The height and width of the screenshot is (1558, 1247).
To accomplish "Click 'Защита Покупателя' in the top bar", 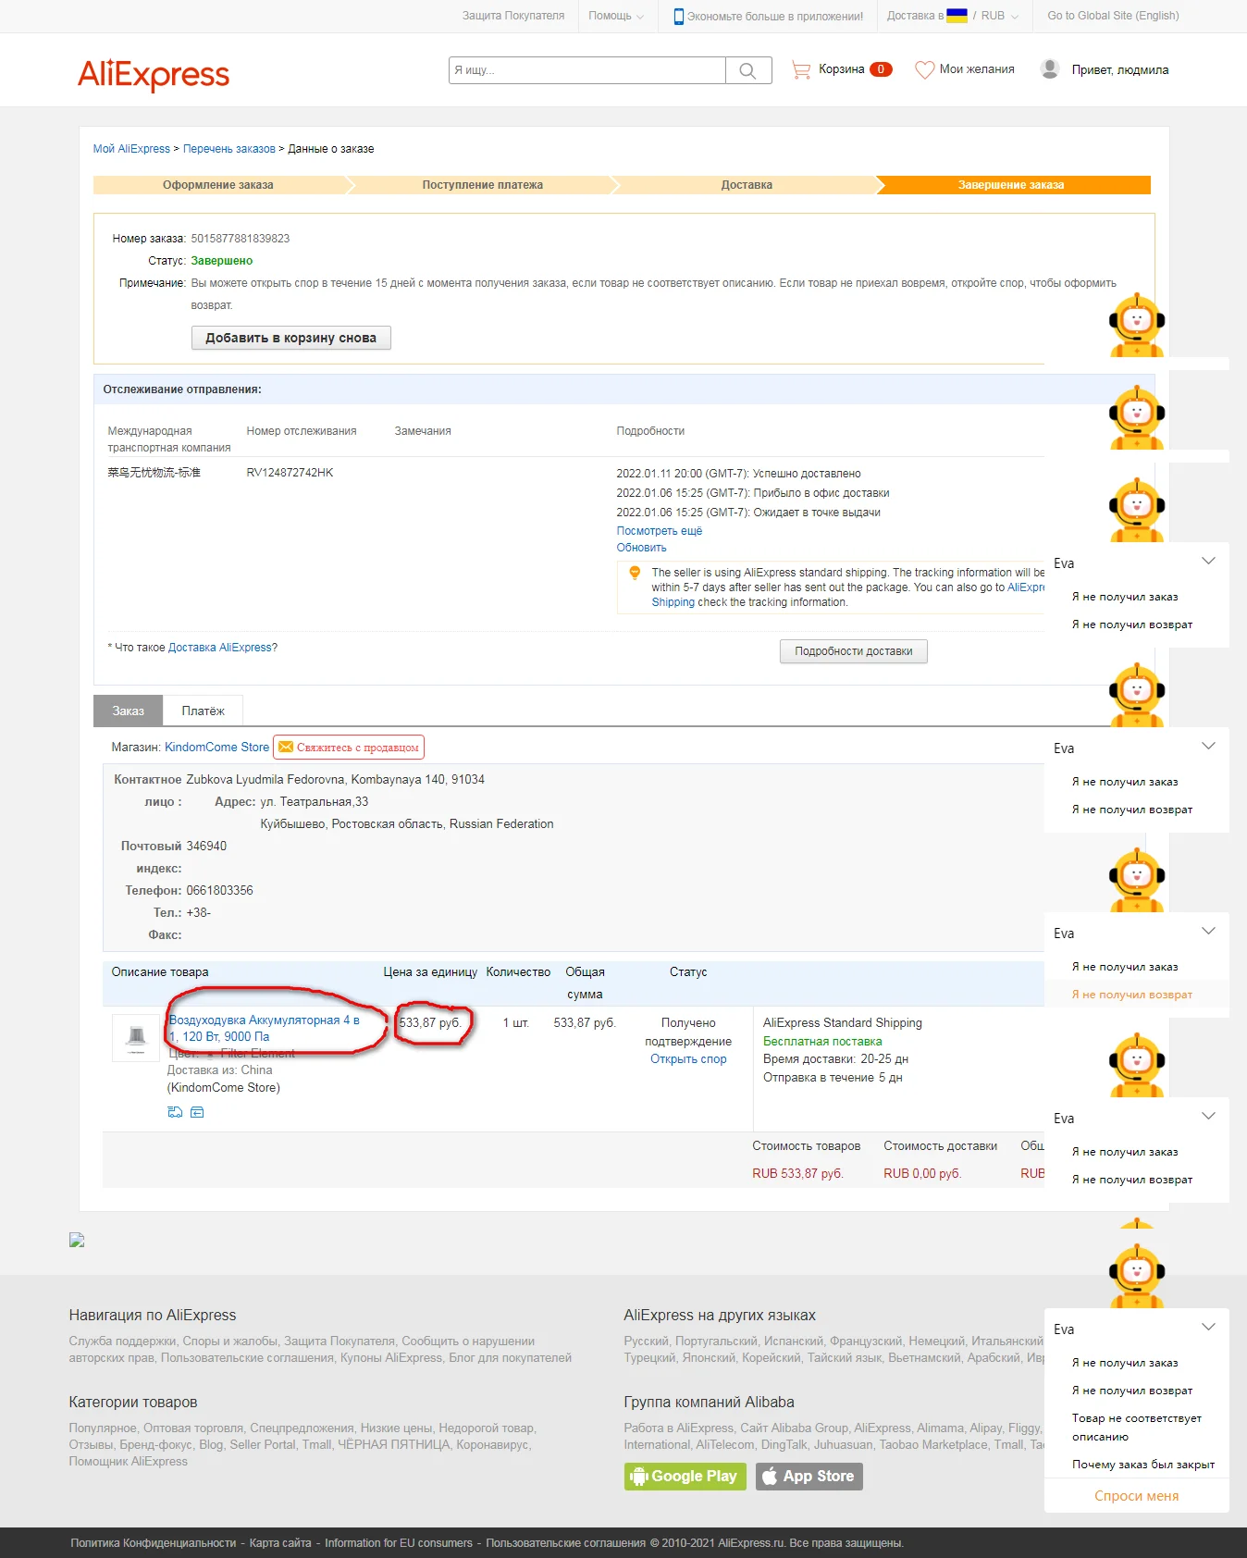I will (513, 16).
